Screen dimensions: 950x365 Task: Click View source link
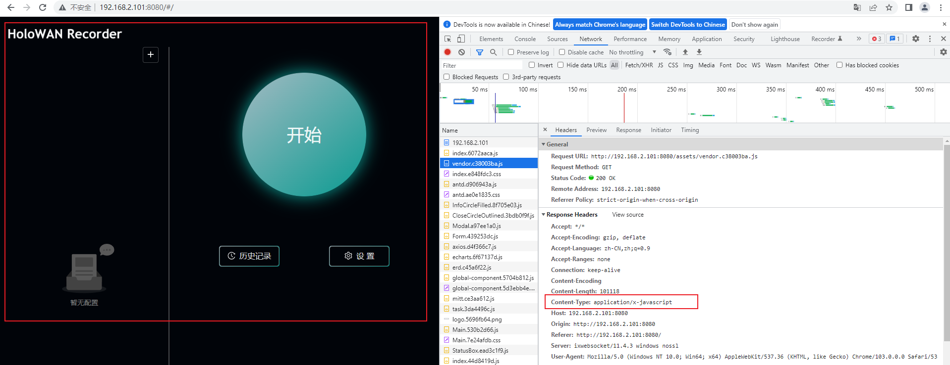[628, 215]
